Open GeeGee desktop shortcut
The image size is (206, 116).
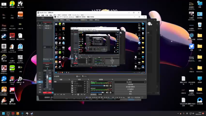(x=12, y=90)
